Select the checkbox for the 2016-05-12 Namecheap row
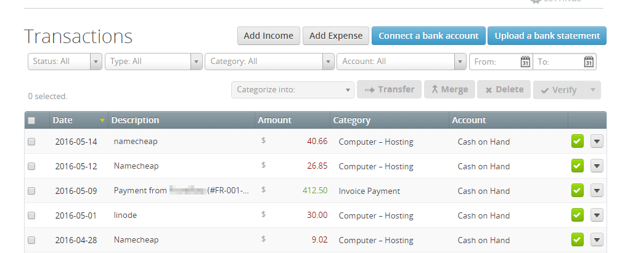 (x=31, y=166)
